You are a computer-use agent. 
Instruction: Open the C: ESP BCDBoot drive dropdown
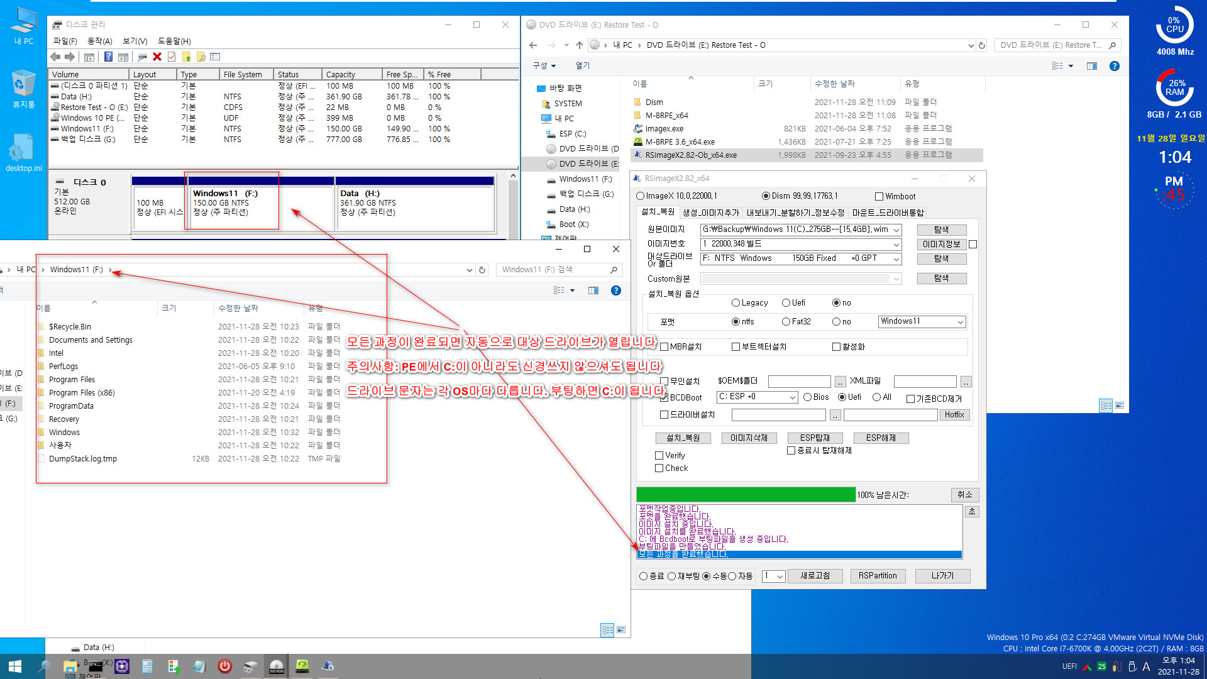(792, 397)
